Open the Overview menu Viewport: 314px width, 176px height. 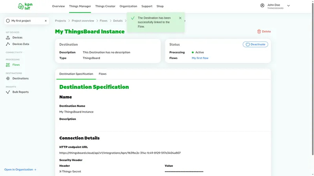58,6
